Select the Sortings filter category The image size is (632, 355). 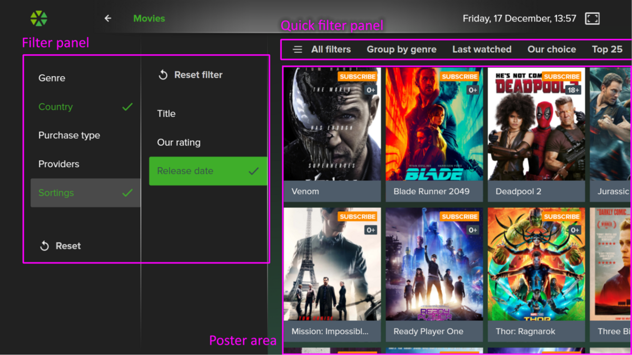tap(85, 193)
